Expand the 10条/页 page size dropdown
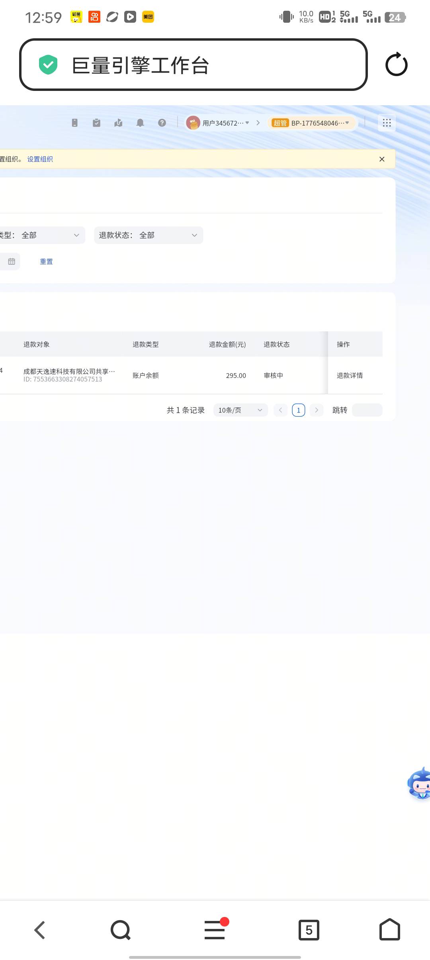 coord(240,410)
